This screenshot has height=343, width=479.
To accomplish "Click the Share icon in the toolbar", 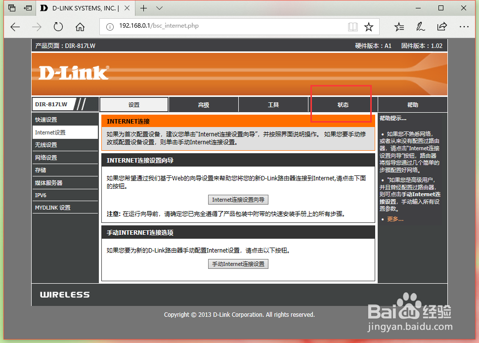I will [442, 27].
